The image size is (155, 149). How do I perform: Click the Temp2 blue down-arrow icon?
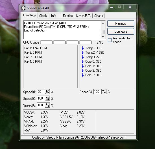[83, 53]
